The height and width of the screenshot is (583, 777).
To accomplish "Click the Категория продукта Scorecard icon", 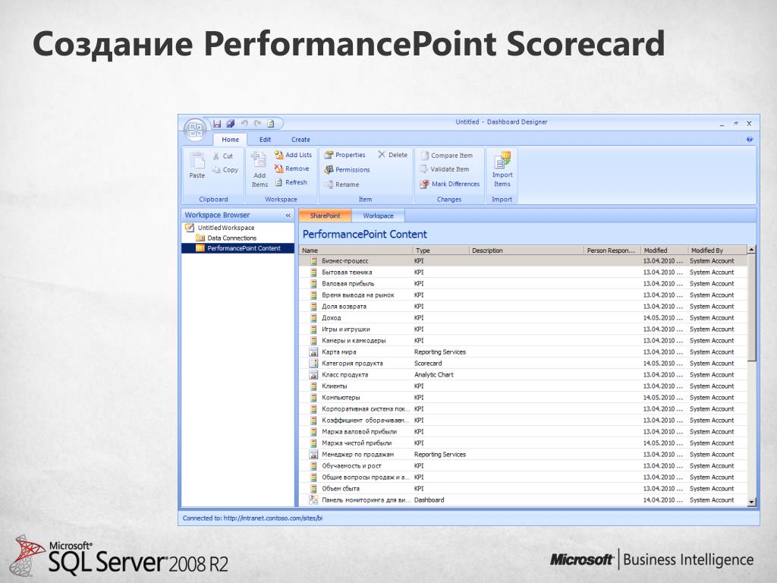I will coord(313,364).
